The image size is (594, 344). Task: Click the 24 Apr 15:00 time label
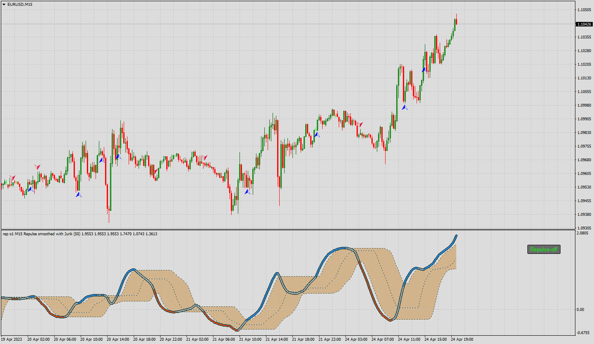436,339
